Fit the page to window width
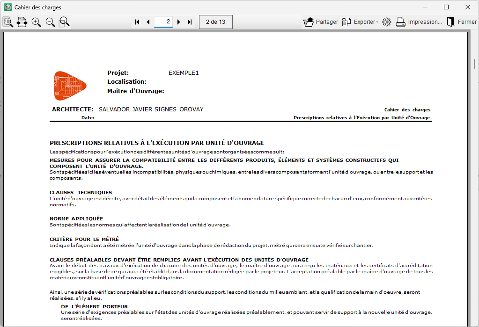The width and height of the screenshot is (479, 327). click(22, 22)
